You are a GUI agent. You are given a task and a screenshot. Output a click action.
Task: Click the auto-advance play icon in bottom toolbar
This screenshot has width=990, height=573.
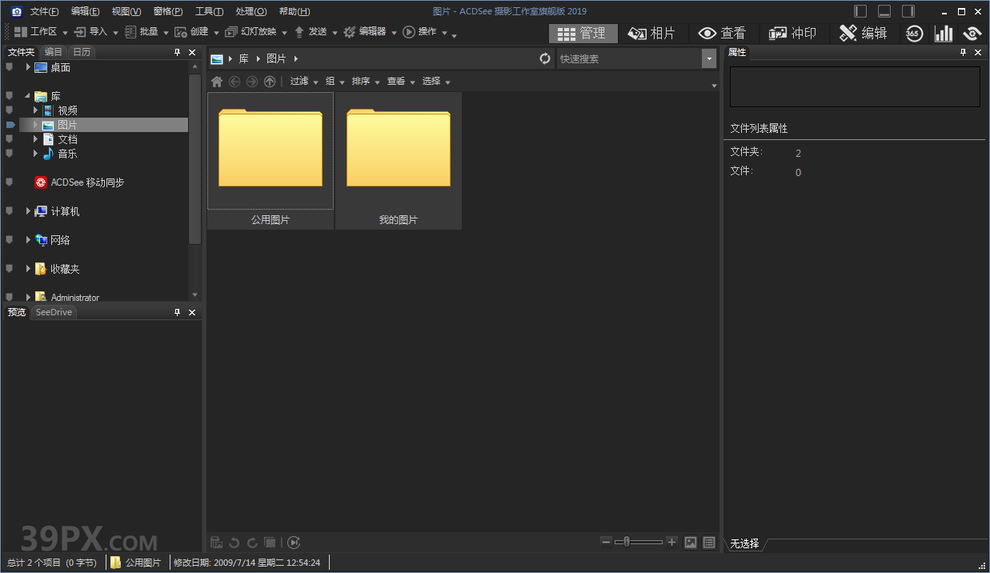[294, 543]
